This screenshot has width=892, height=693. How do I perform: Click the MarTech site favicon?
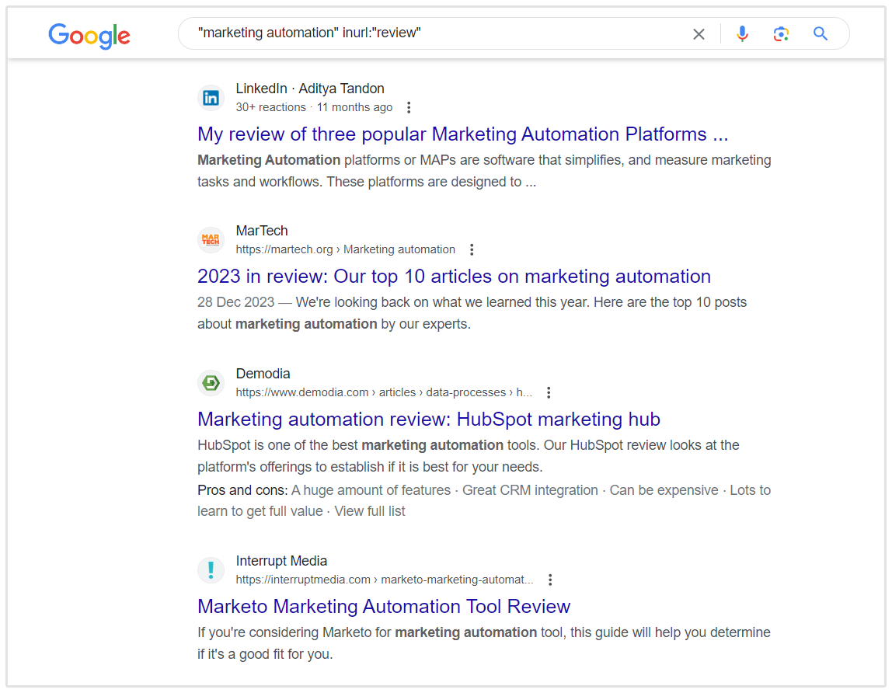pyautogui.click(x=211, y=240)
